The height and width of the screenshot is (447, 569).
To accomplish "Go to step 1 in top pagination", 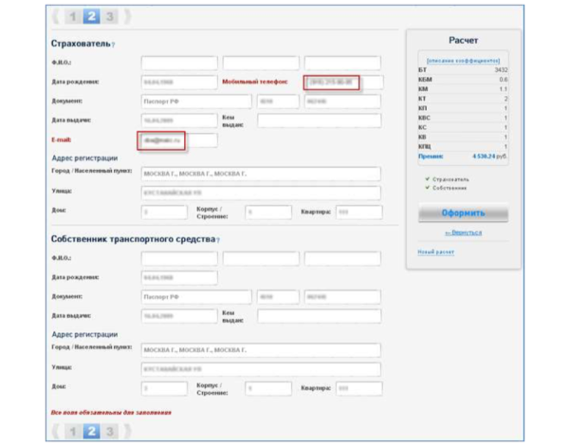I will coord(72,16).
